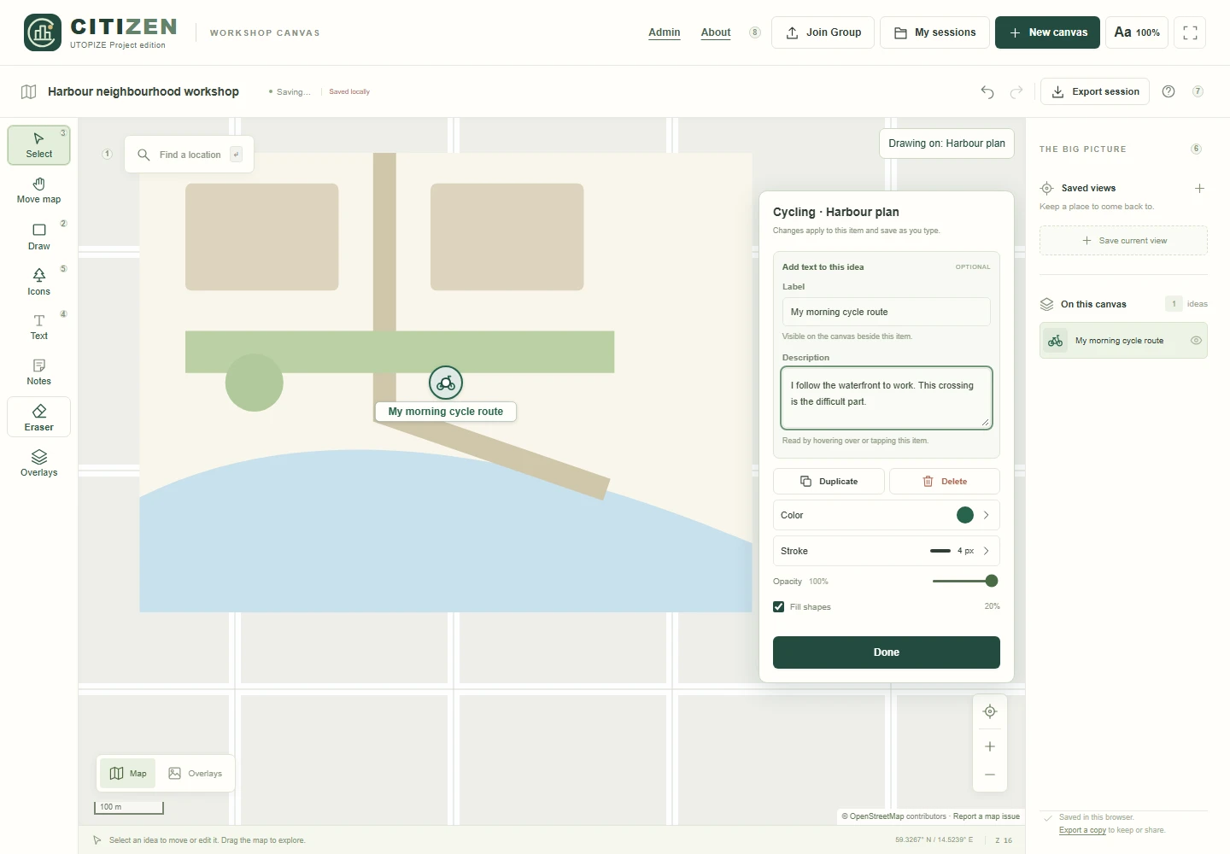The height and width of the screenshot is (854, 1230).
Task: Click Join Group button
Action: [x=823, y=32]
